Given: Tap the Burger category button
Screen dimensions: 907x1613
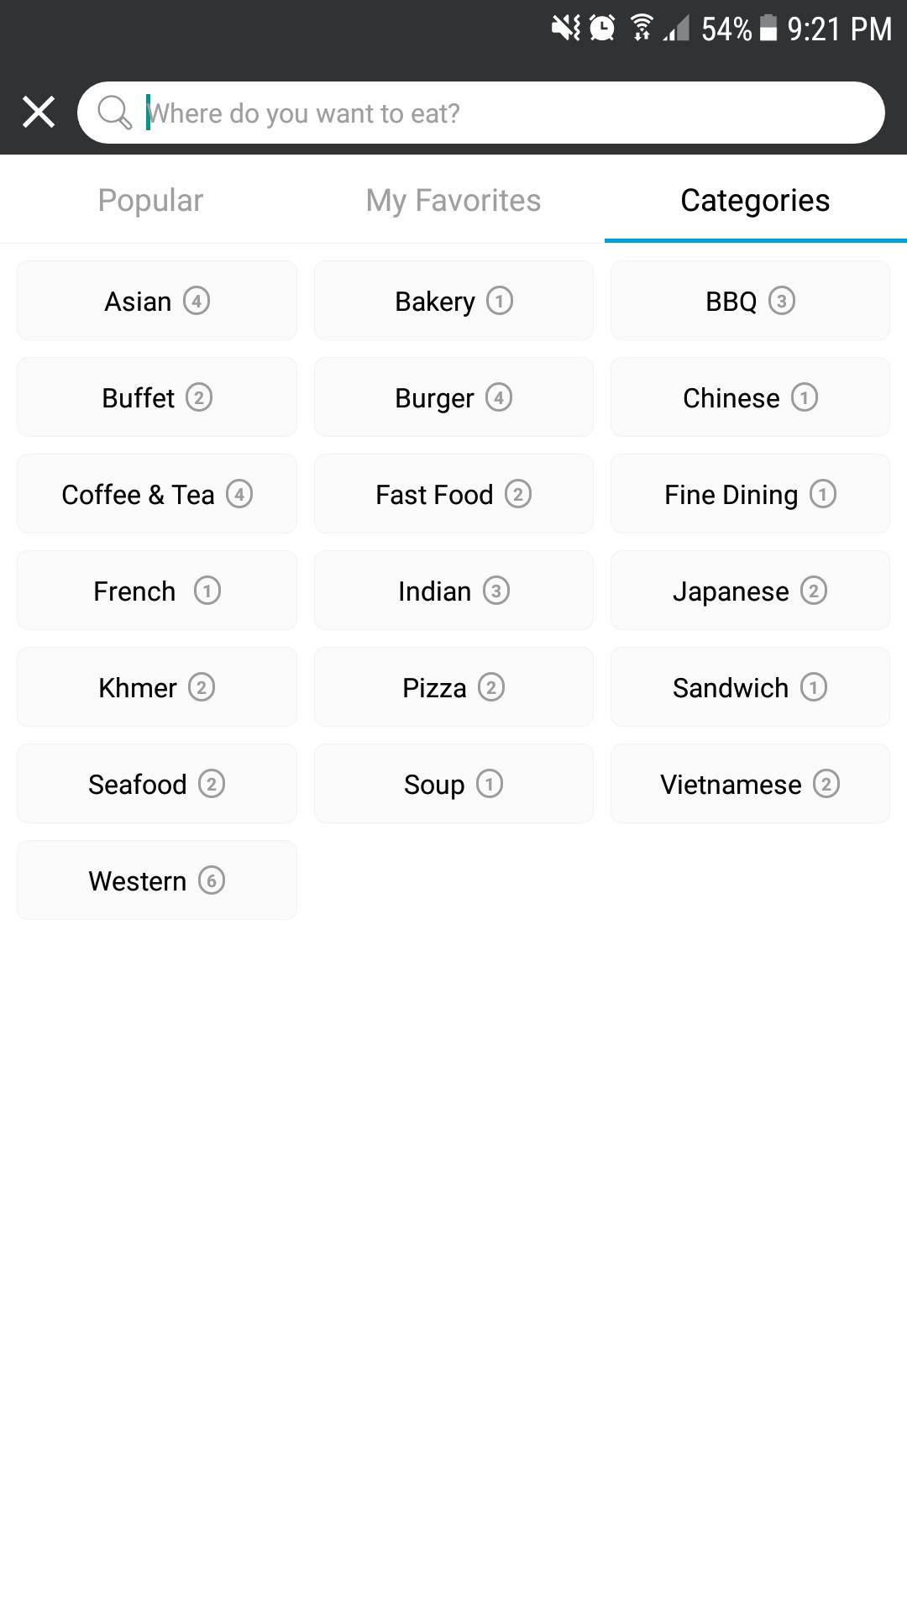Looking at the screenshot, I should (453, 397).
